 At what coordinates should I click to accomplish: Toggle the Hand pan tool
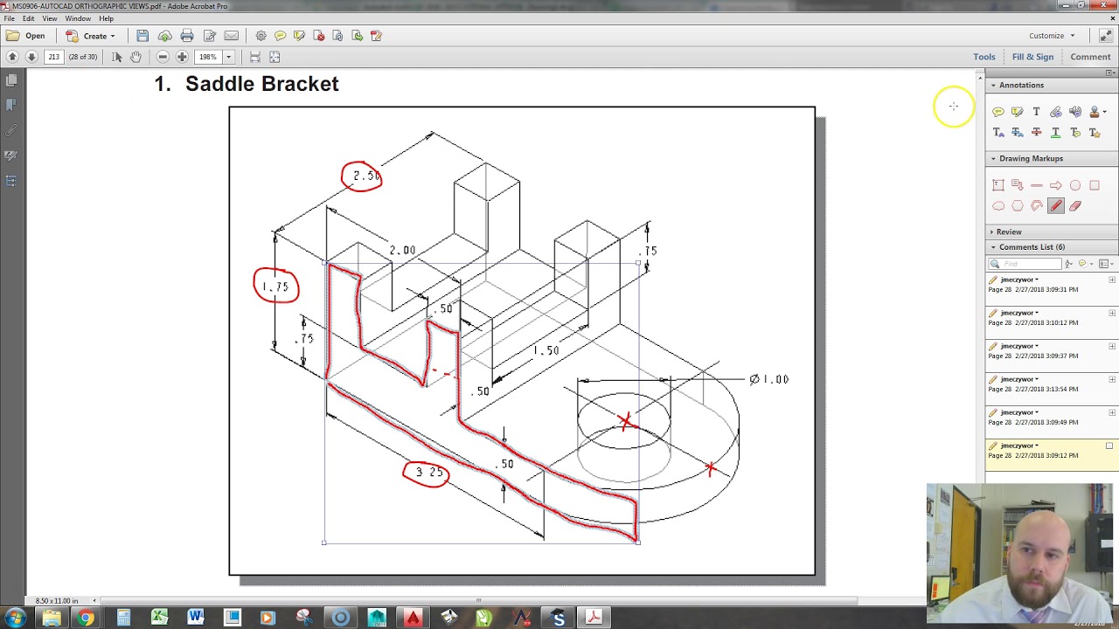coord(136,57)
